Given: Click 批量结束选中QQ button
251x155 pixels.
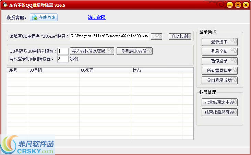Looking at the screenshot, I should click(x=219, y=102).
